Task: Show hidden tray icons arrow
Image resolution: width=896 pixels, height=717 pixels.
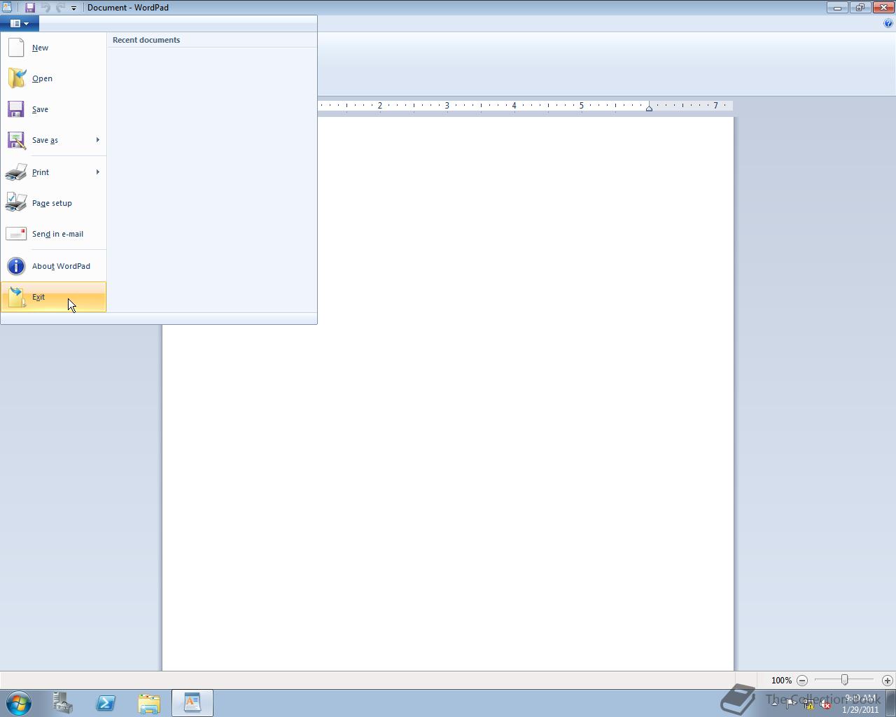Action: click(774, 704)
